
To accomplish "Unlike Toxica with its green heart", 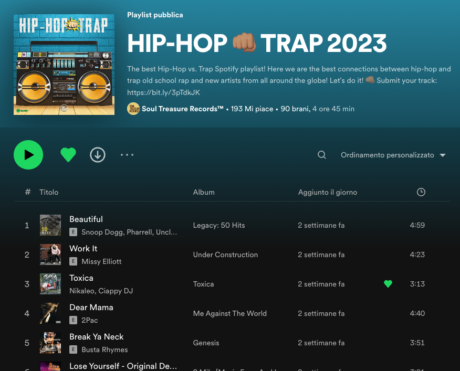I will (x=388, y=284).
